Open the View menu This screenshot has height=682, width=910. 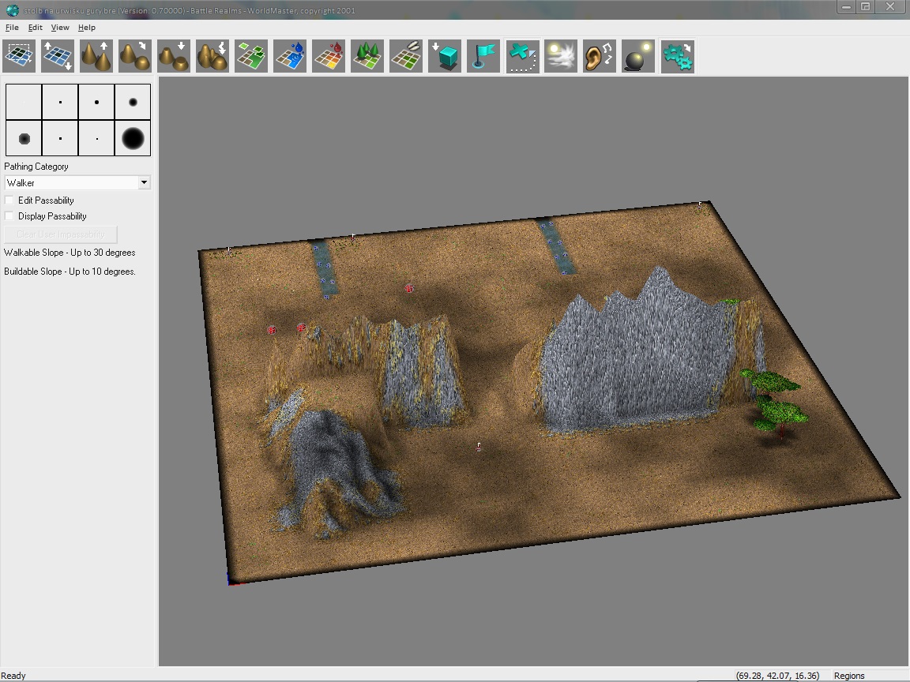coord(60,28)
